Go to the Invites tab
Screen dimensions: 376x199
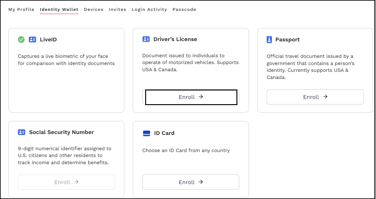click(x=117, y=10)
